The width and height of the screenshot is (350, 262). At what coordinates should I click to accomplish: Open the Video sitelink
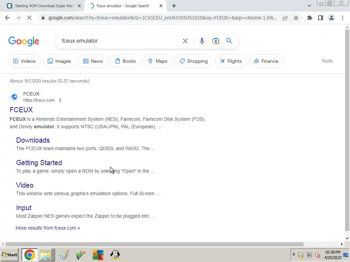click(x=25, y=185)
